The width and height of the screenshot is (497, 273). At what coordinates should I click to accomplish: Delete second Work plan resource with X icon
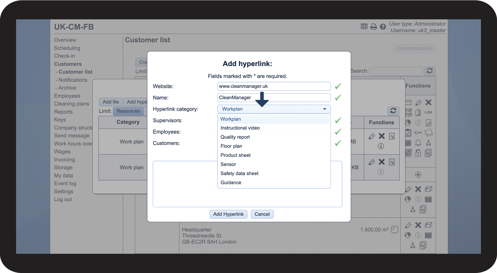(x=382, y=162)
